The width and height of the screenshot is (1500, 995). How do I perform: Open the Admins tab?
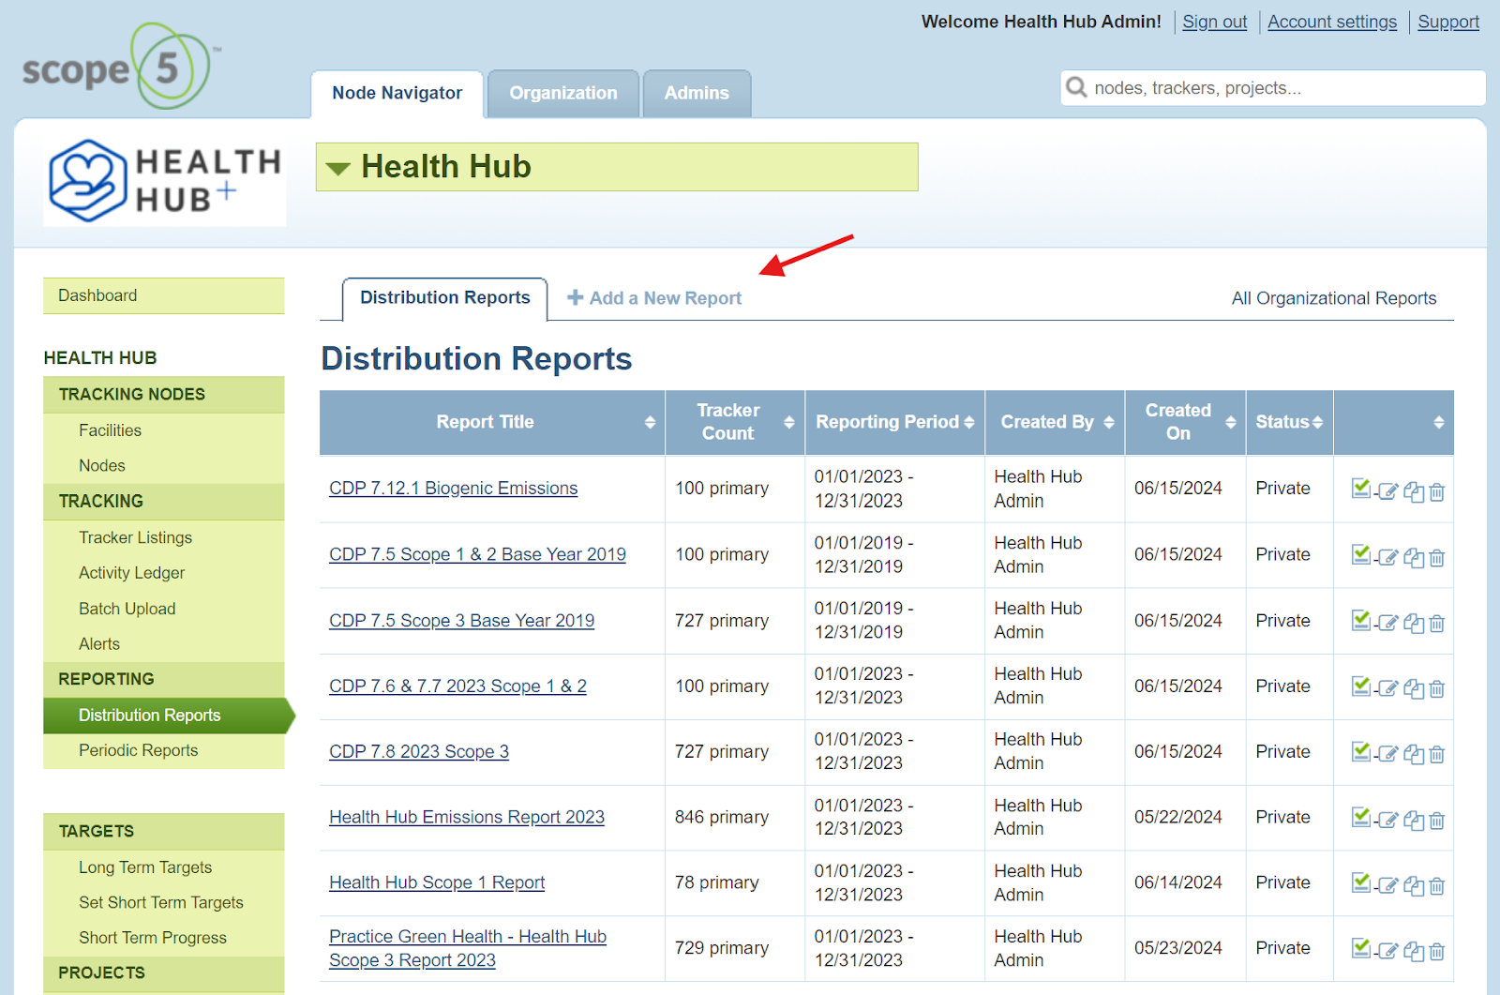click(x=697, y=93)
